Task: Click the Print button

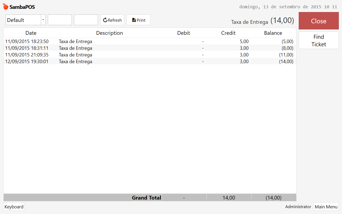Action: click(x=138, y=20)
